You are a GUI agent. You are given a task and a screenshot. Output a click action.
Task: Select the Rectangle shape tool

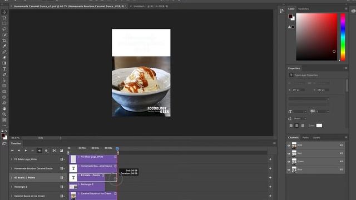[x=4, y=86]
